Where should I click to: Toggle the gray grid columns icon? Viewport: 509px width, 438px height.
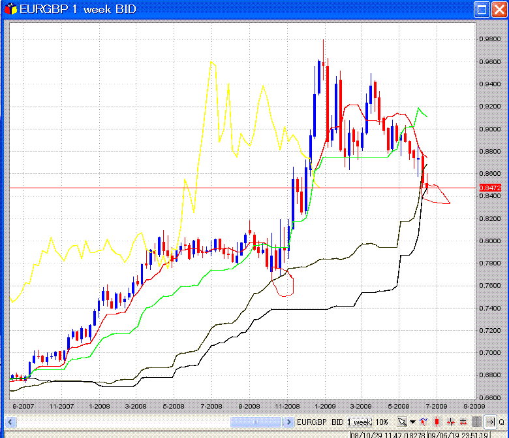tap(476, 422)
